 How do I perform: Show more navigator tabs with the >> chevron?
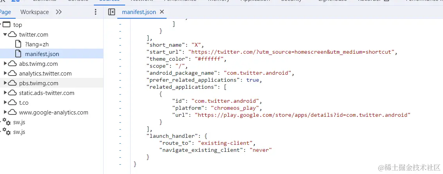point(59,12)
